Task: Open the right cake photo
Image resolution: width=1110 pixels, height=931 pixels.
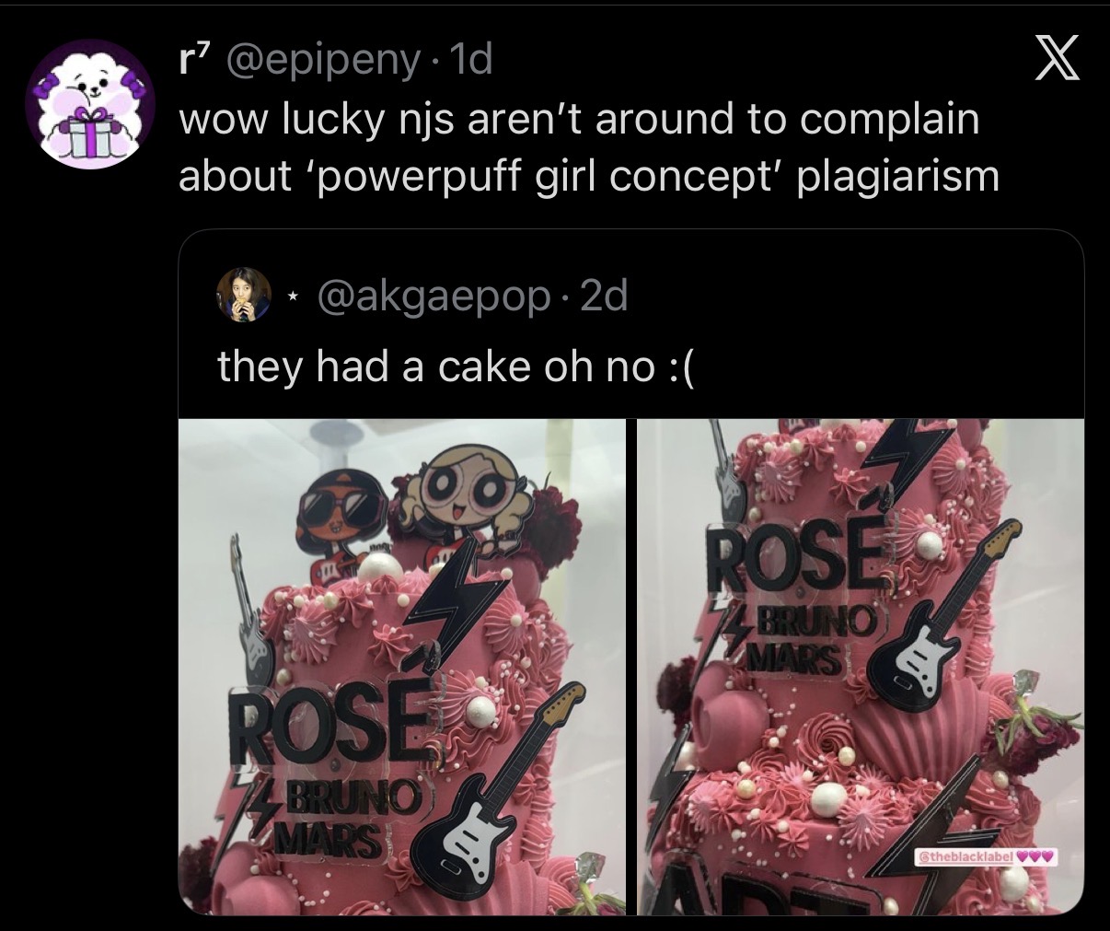Action: click(x=861, y=667)
